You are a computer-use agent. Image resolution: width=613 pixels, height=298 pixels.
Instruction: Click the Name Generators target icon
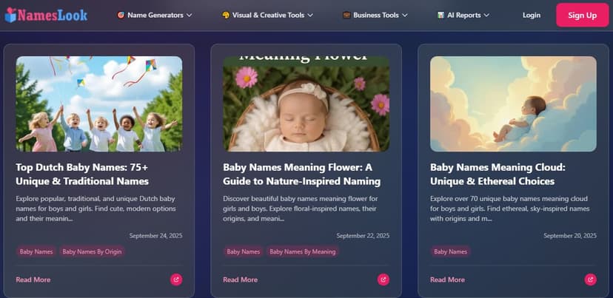point(121,15)
